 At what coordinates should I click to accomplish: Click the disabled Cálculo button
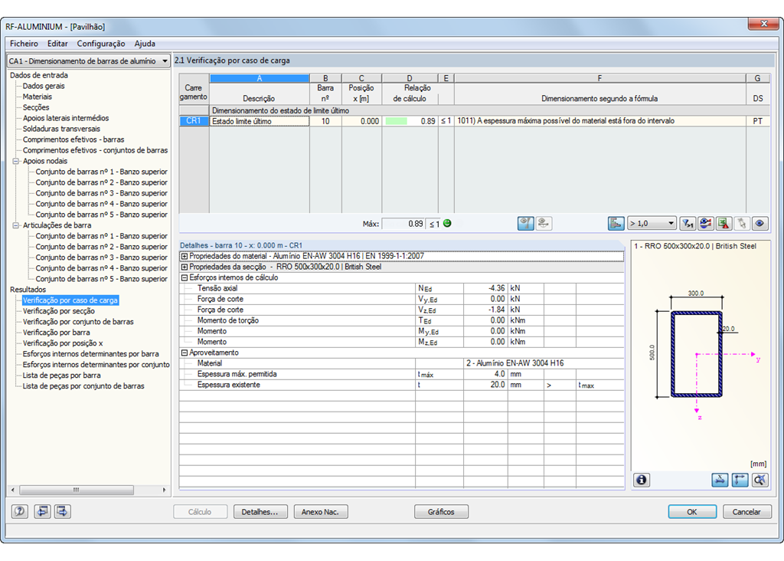tap(200, 512)
